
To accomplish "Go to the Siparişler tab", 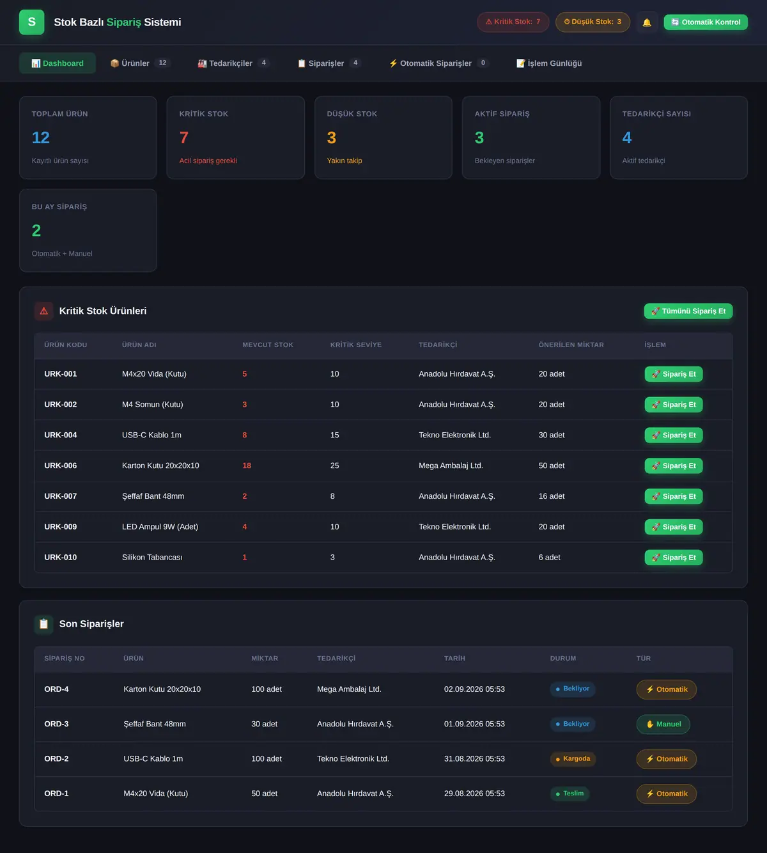I will click(x=329, y=63).
